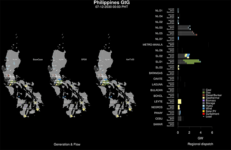Click the Wind legend color swatch
Screen dimensions: 231x150
tap(203, 109)
